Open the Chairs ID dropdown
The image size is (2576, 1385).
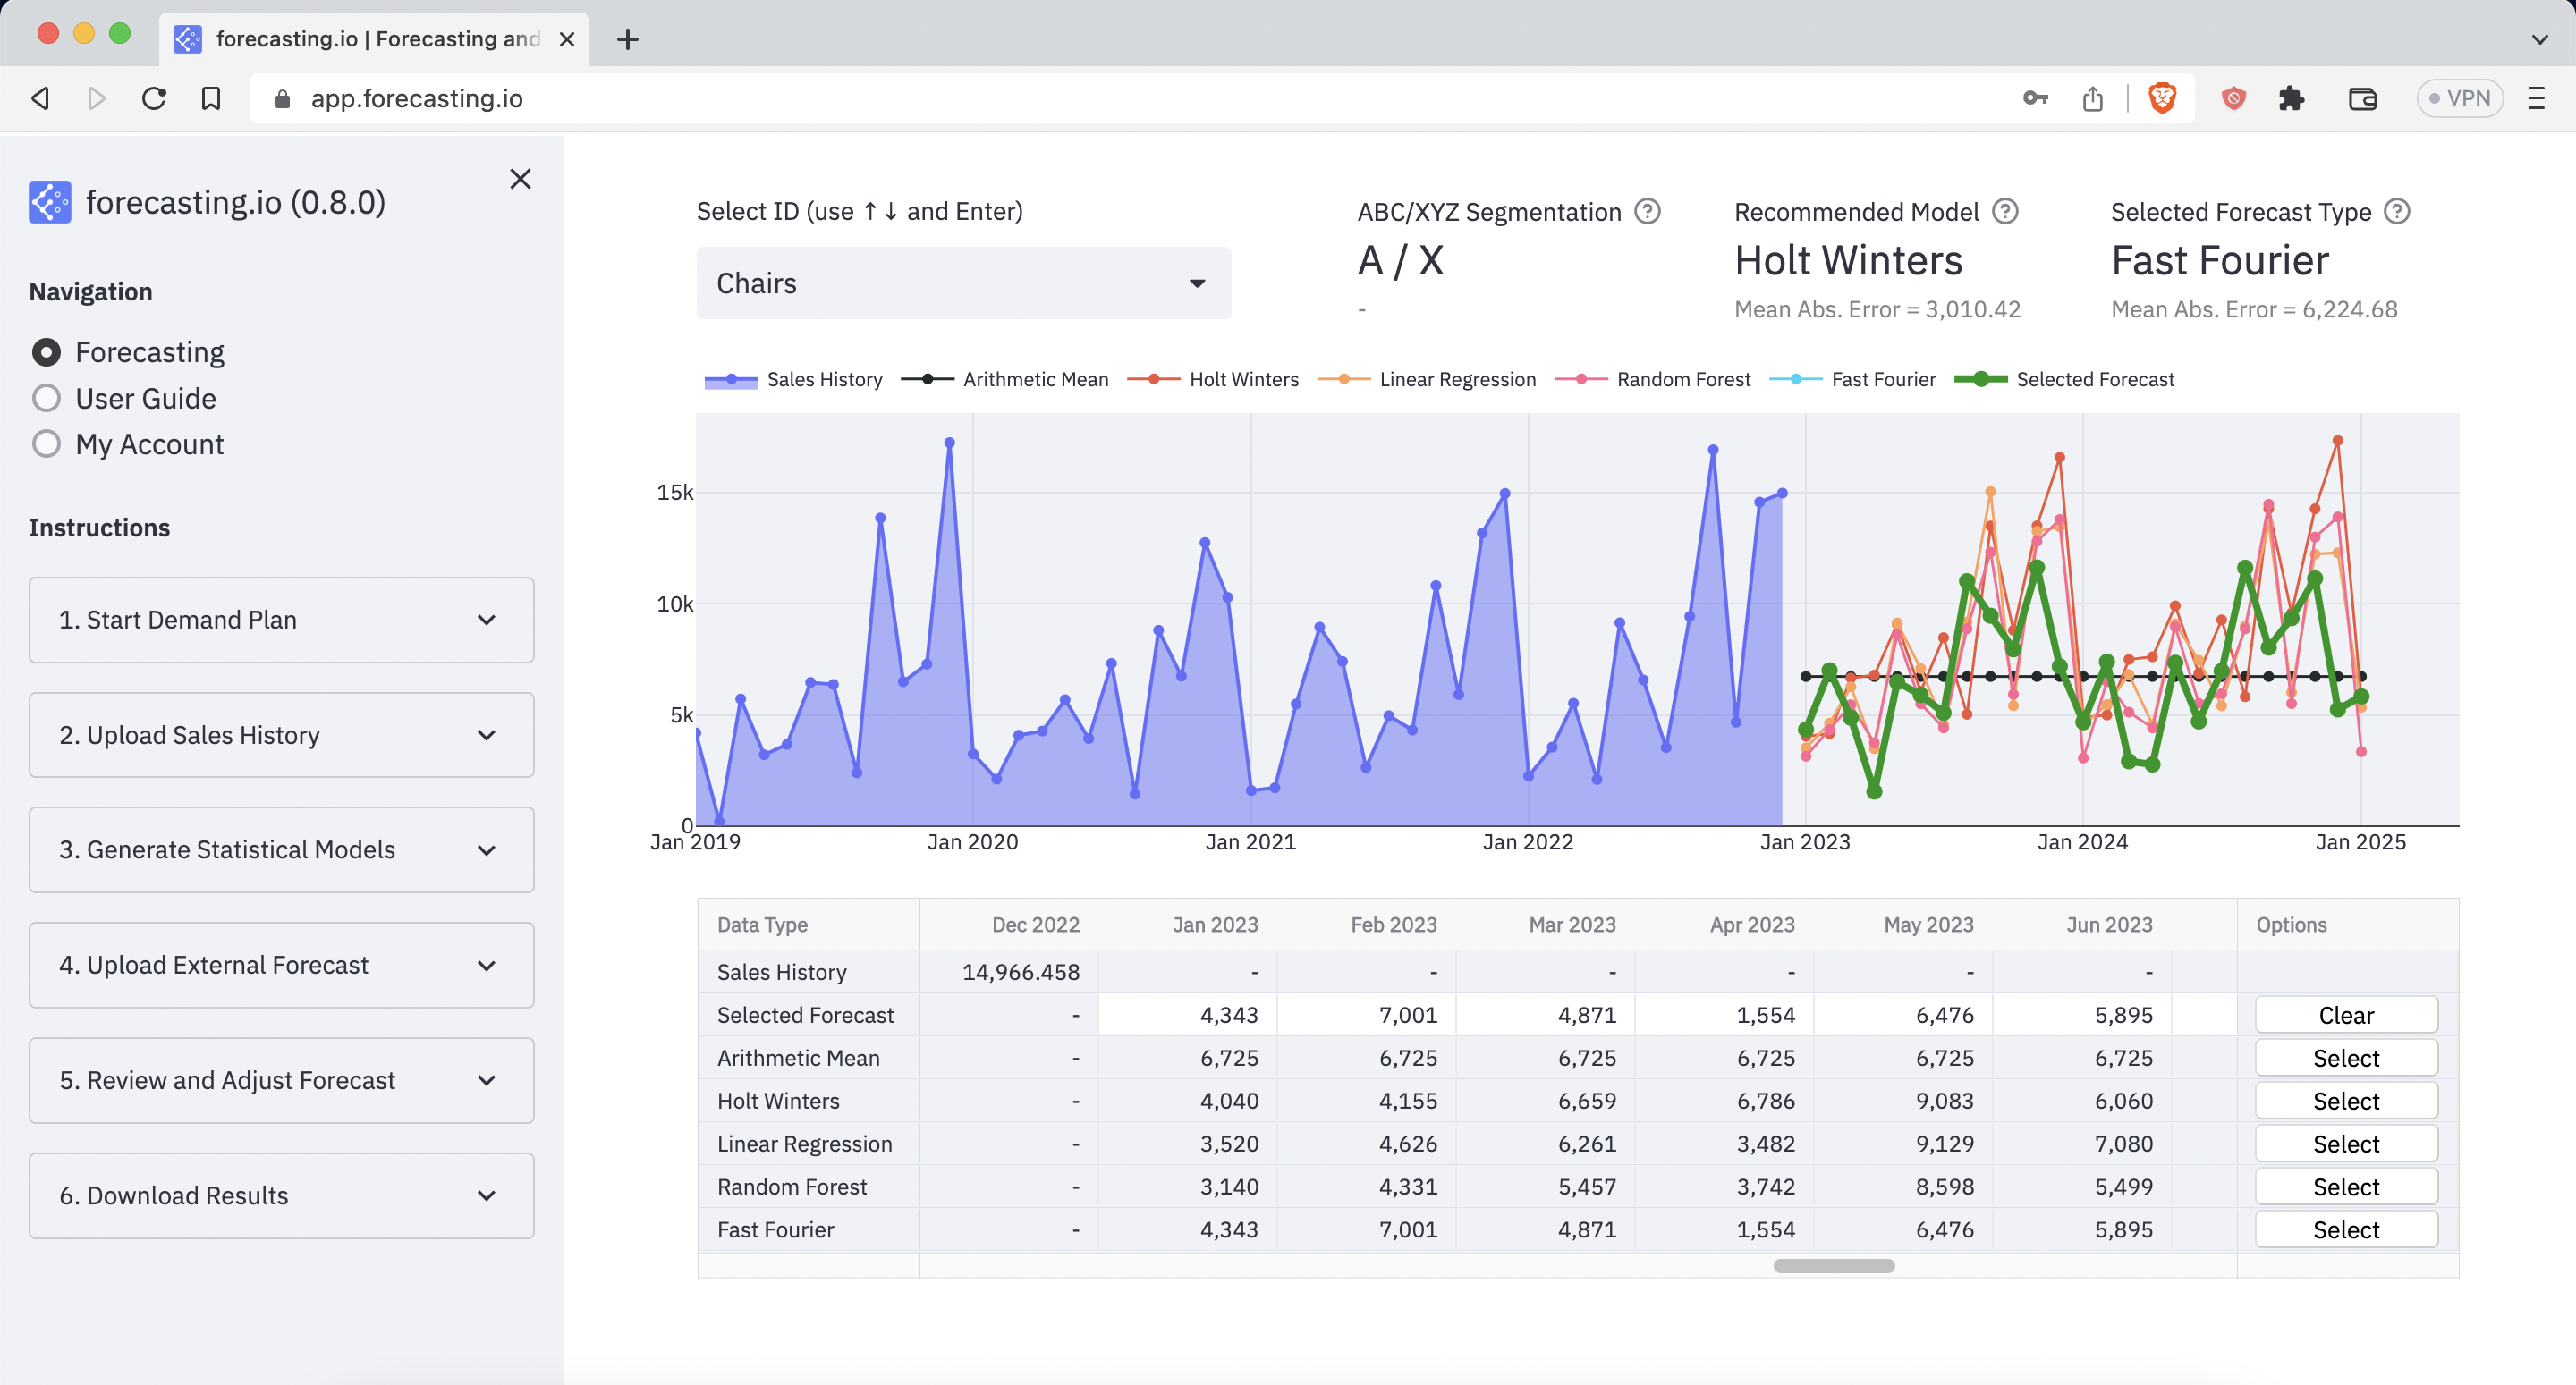(962, 283)
